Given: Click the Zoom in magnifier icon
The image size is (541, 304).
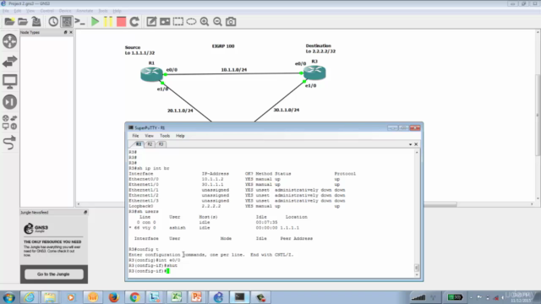Looking at the screenshot, I should click(x=205, y=22).
